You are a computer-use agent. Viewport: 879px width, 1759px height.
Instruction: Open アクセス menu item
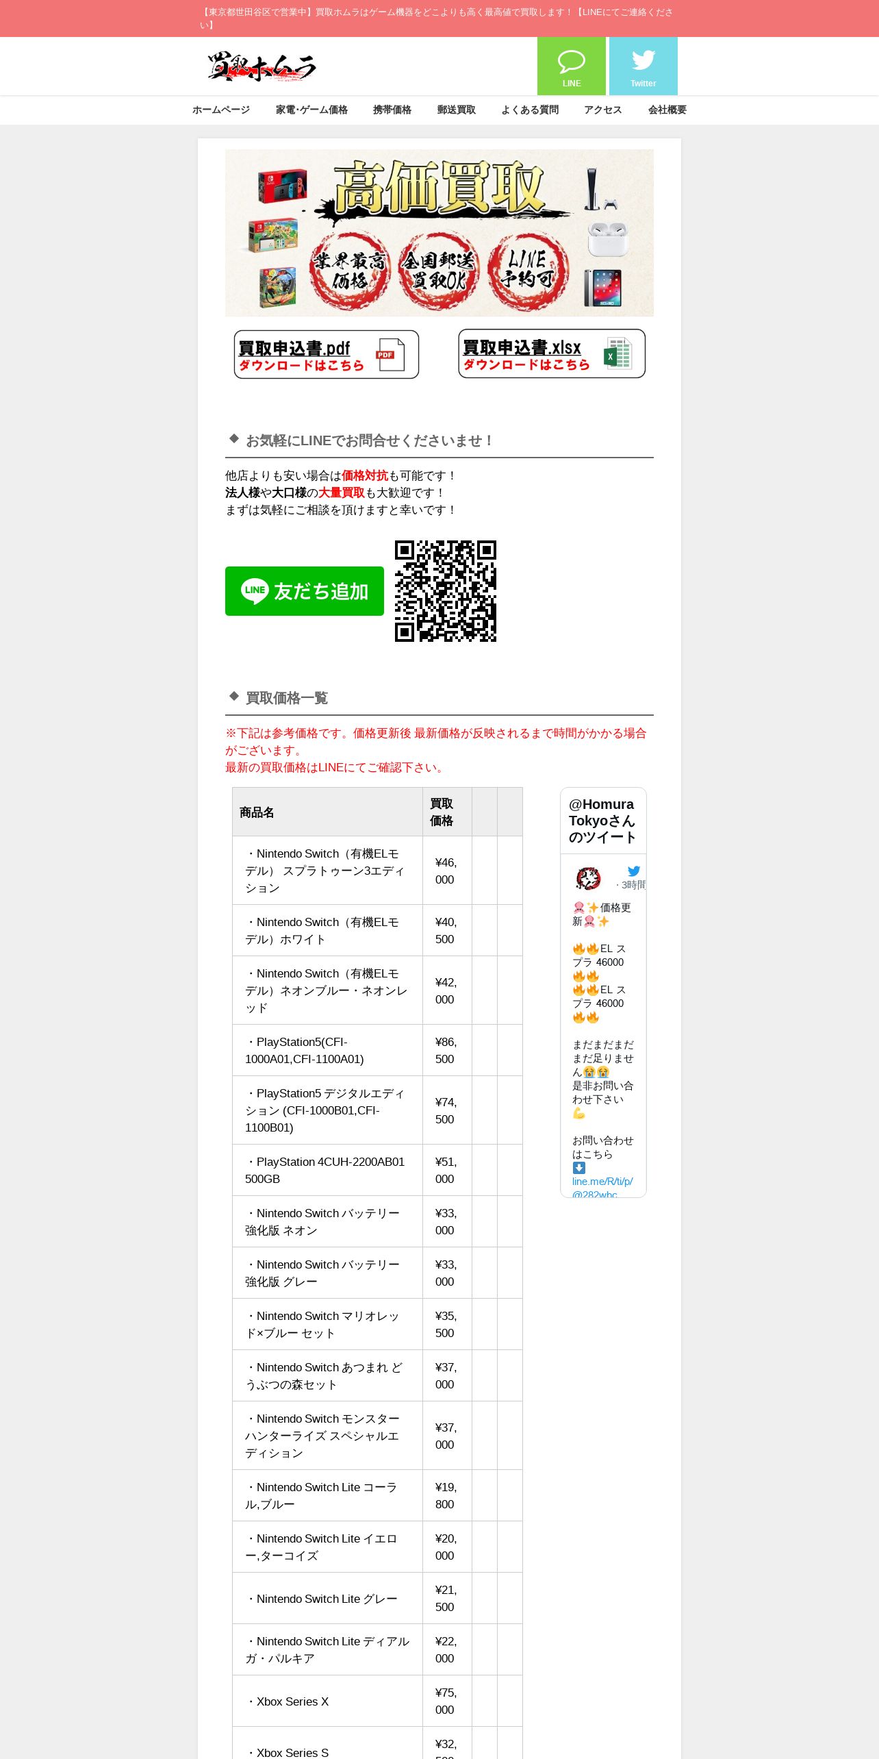[x=603, y=110]
